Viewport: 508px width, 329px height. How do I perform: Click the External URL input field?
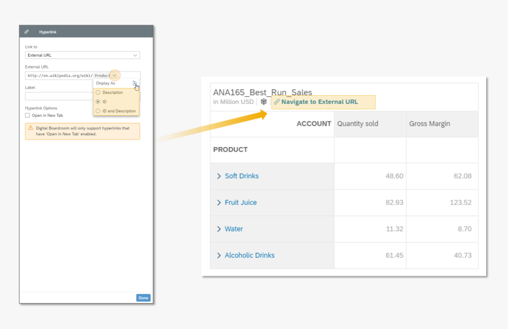tap(59, 76)
